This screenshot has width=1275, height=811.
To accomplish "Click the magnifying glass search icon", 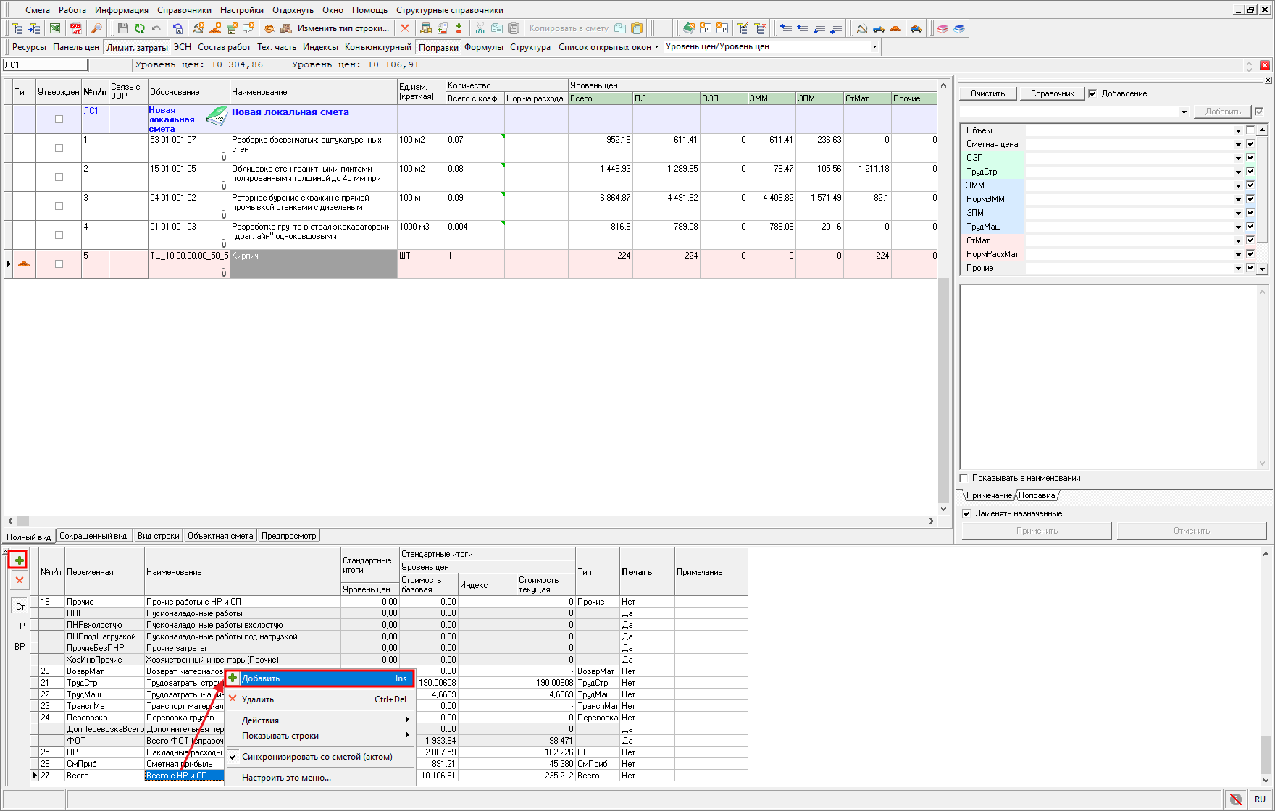I will coord(96,28).
